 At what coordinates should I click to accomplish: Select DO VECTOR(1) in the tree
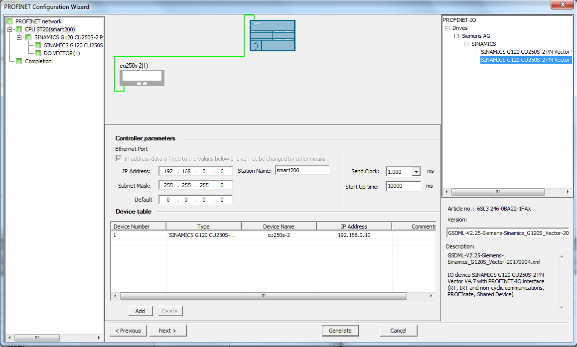pos(62,53)
